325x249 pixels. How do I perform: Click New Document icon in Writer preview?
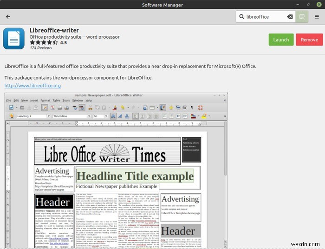[11, 108]
